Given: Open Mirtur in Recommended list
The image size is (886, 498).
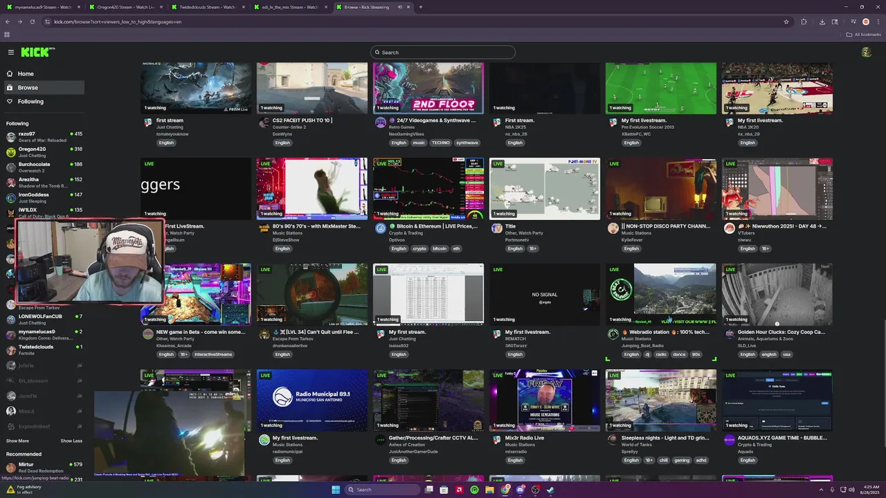Looking at the screenshot, I should pos(44,468).
